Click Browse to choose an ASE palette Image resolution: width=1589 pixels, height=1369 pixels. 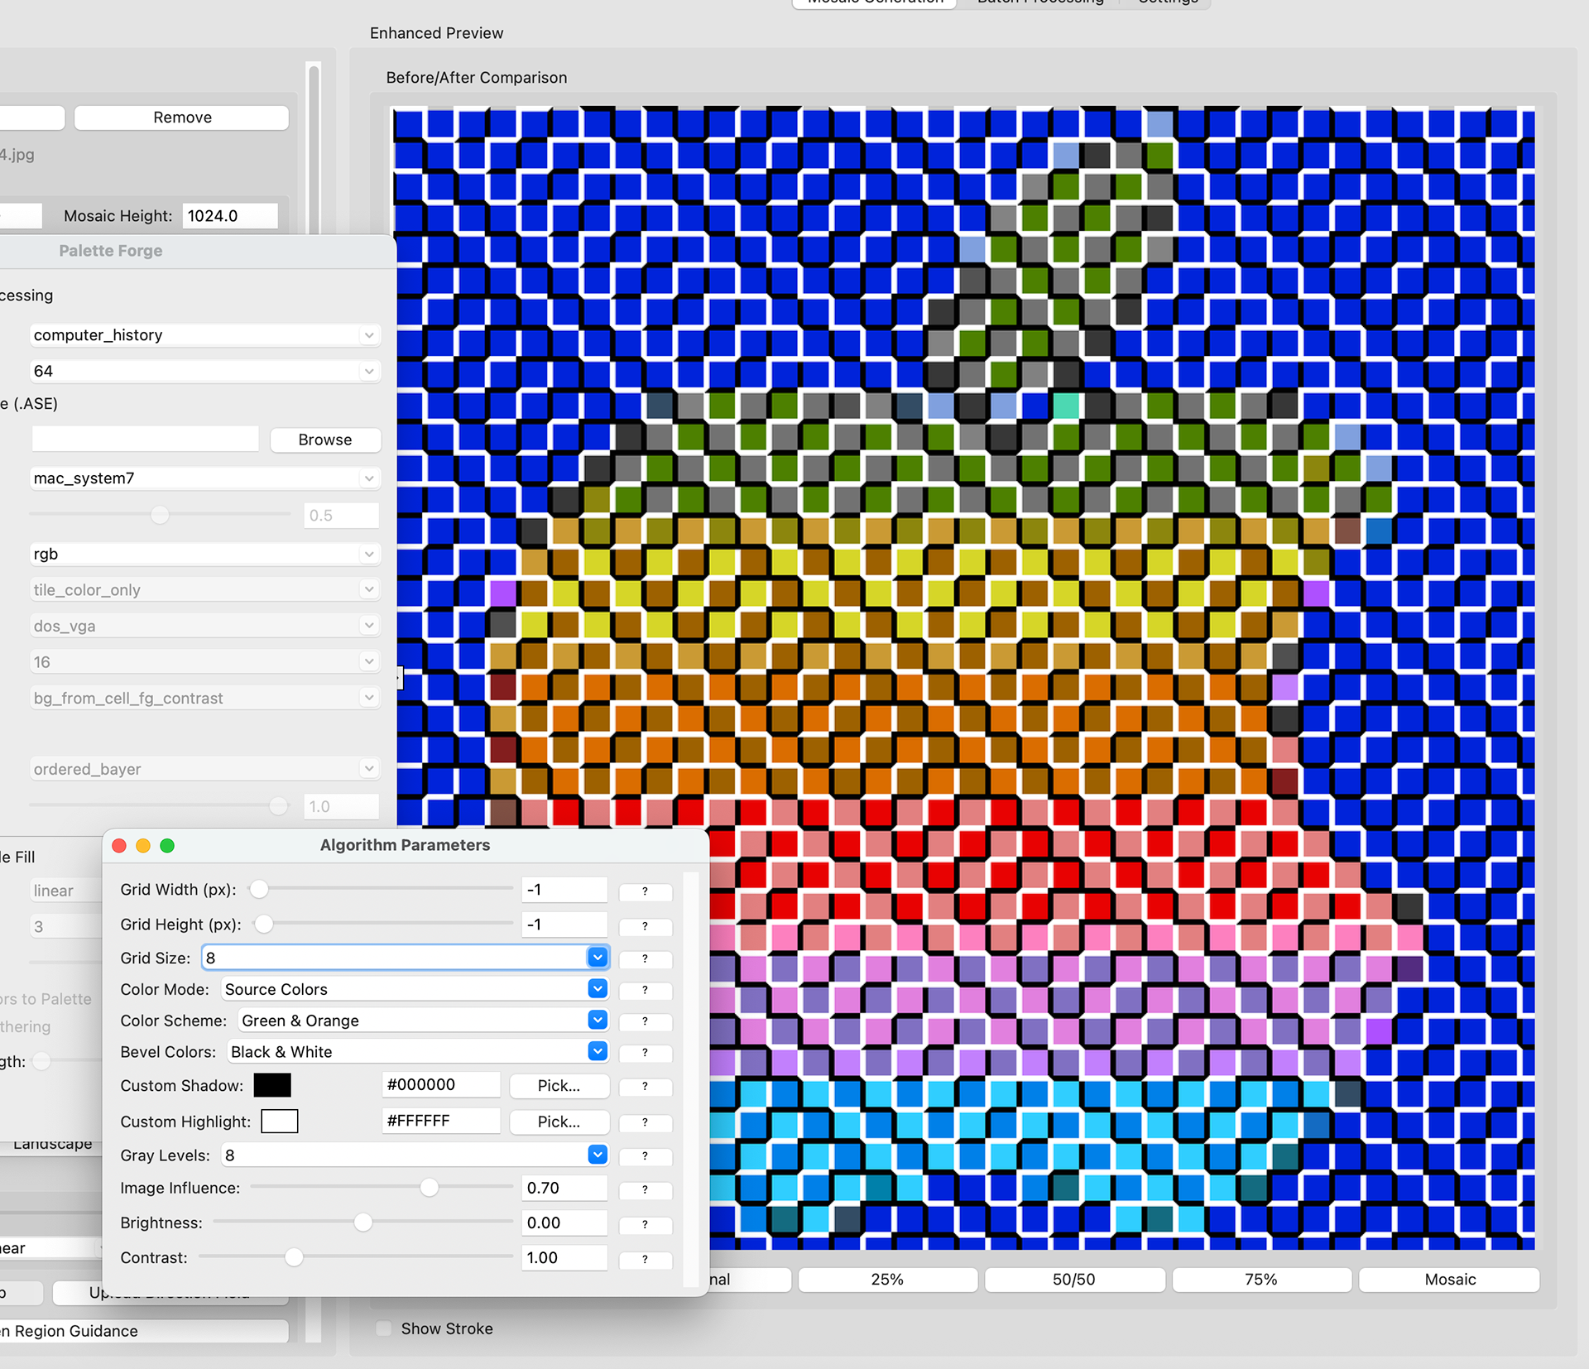325,439
